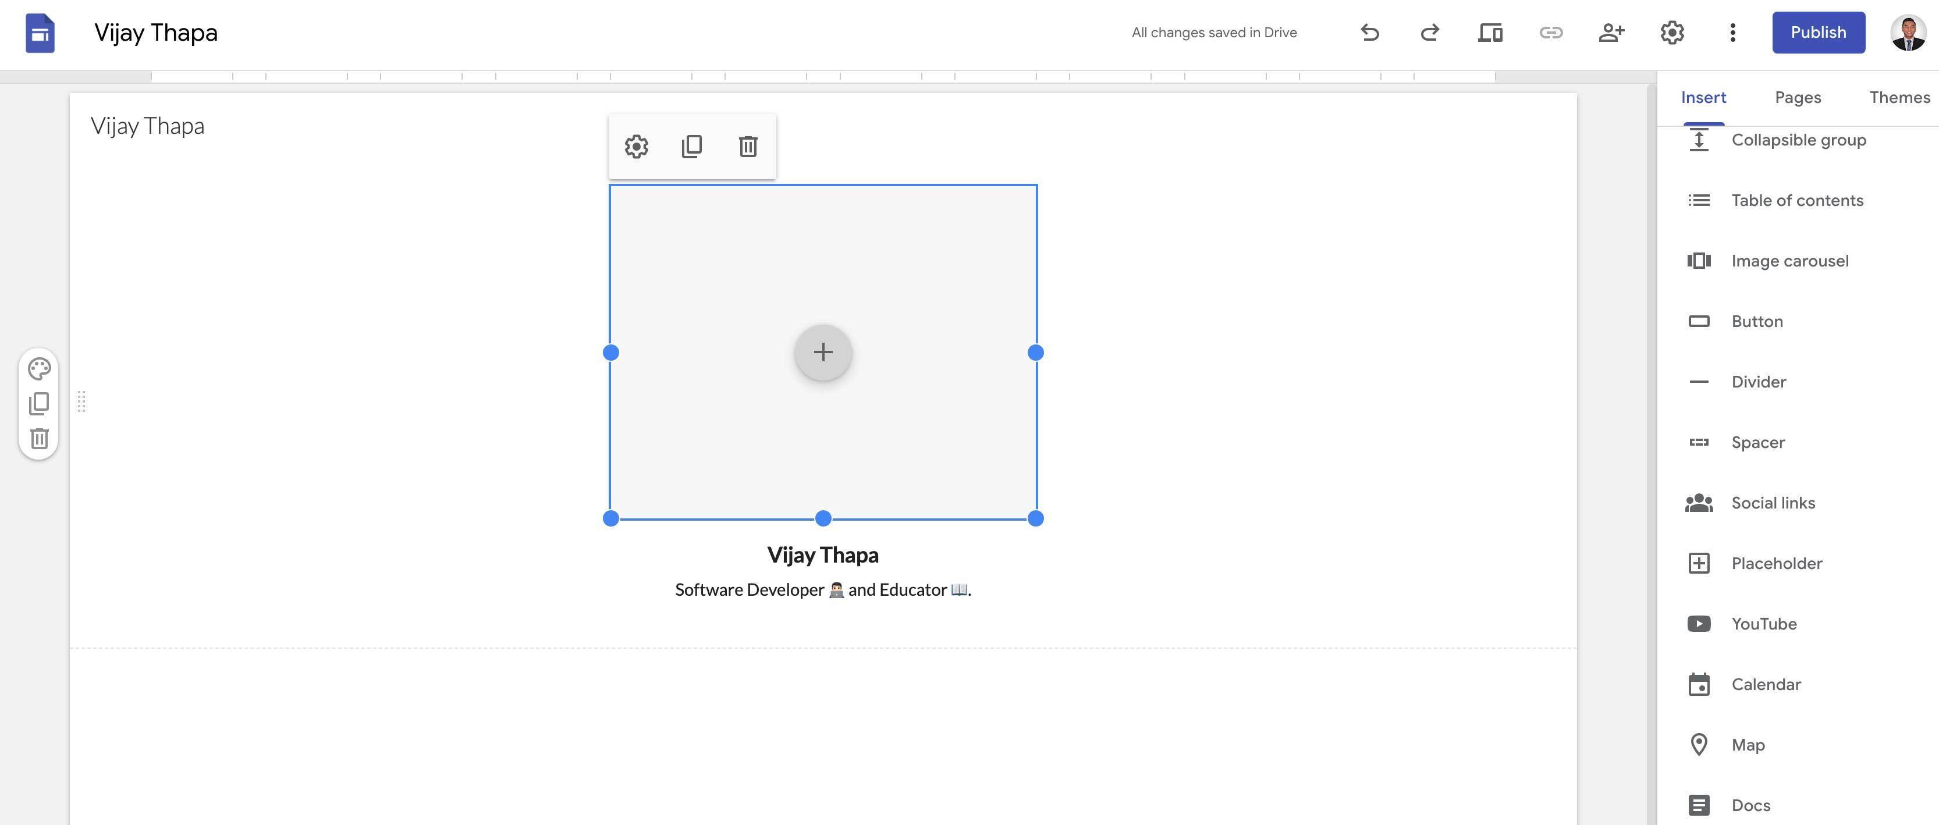Viewport: 1939px width, 825px height.
Task: Open the Google Sites home logo
Action: pos(40,33)
